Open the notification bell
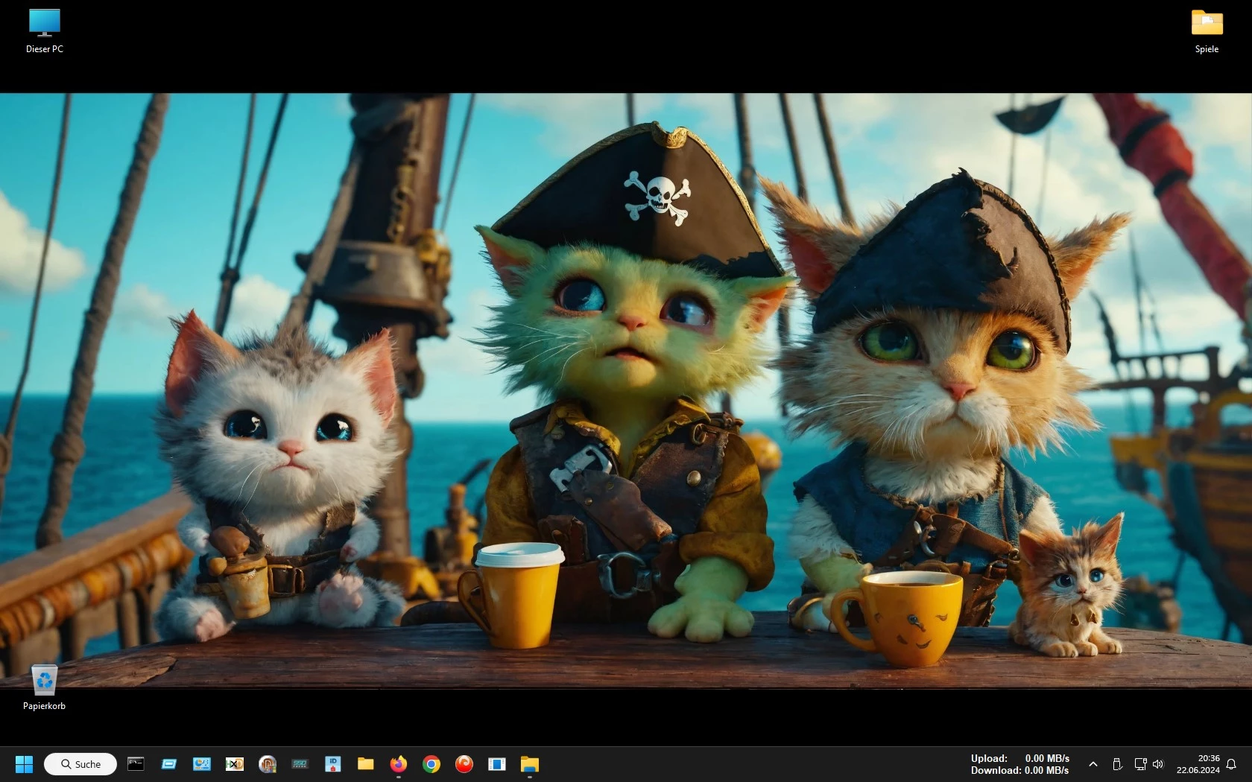The height and width of the screenshot is (782, 1252). (1232, 764)
